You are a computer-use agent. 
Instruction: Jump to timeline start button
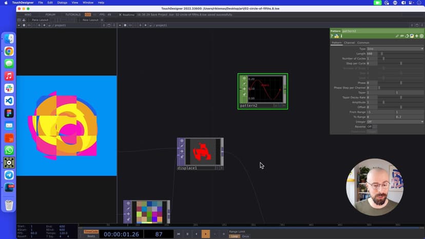coord(179,234)
